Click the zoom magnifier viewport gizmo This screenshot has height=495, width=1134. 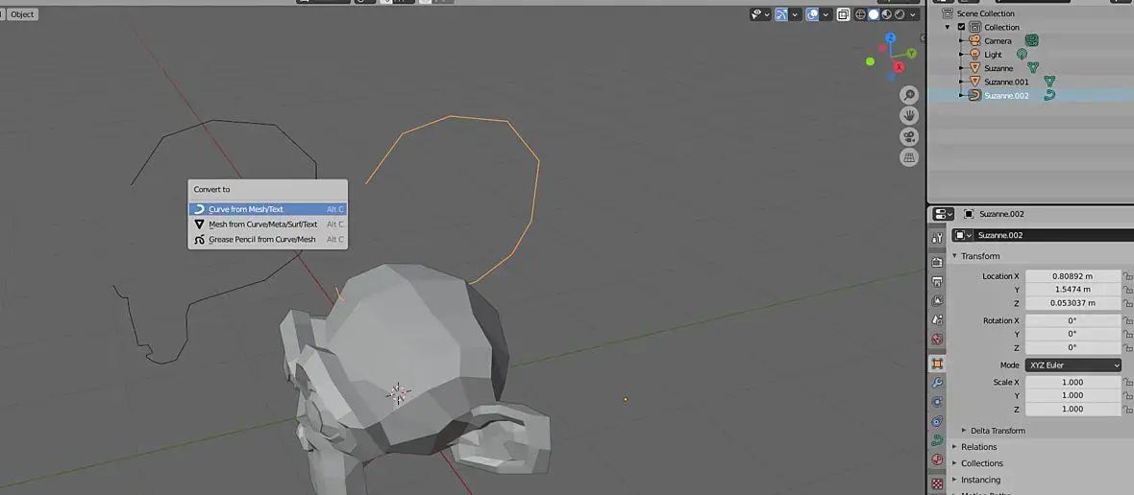pos(909,95)
